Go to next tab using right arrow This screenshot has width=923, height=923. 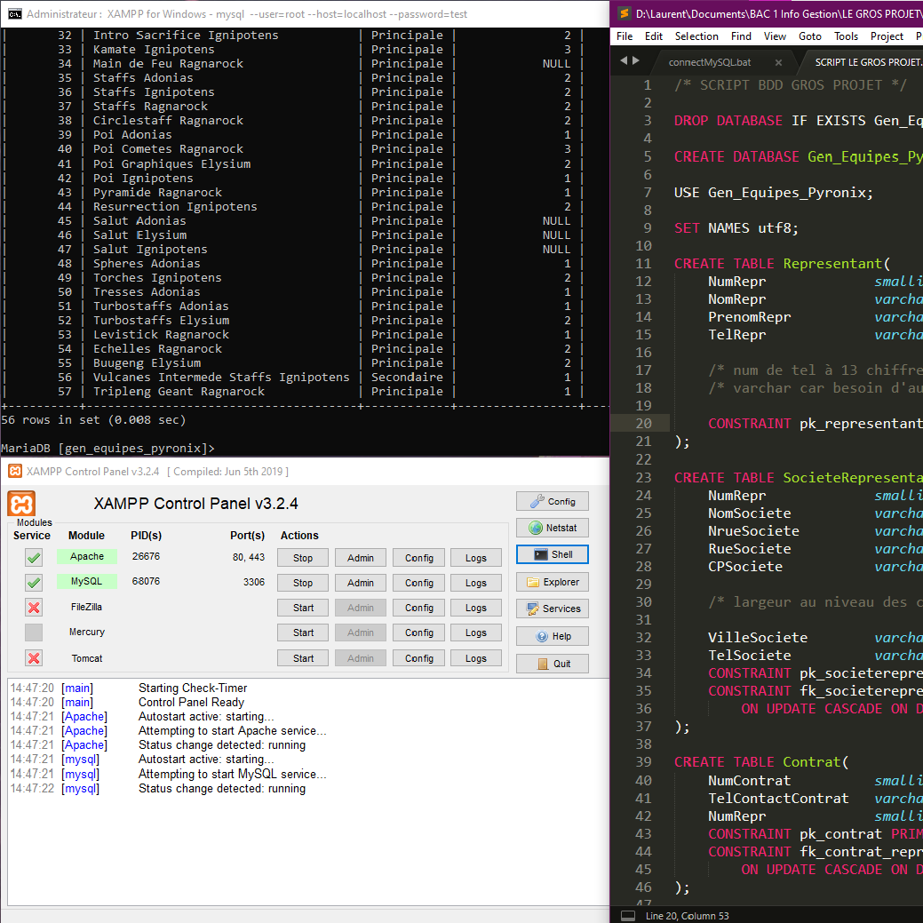[635, 60]
